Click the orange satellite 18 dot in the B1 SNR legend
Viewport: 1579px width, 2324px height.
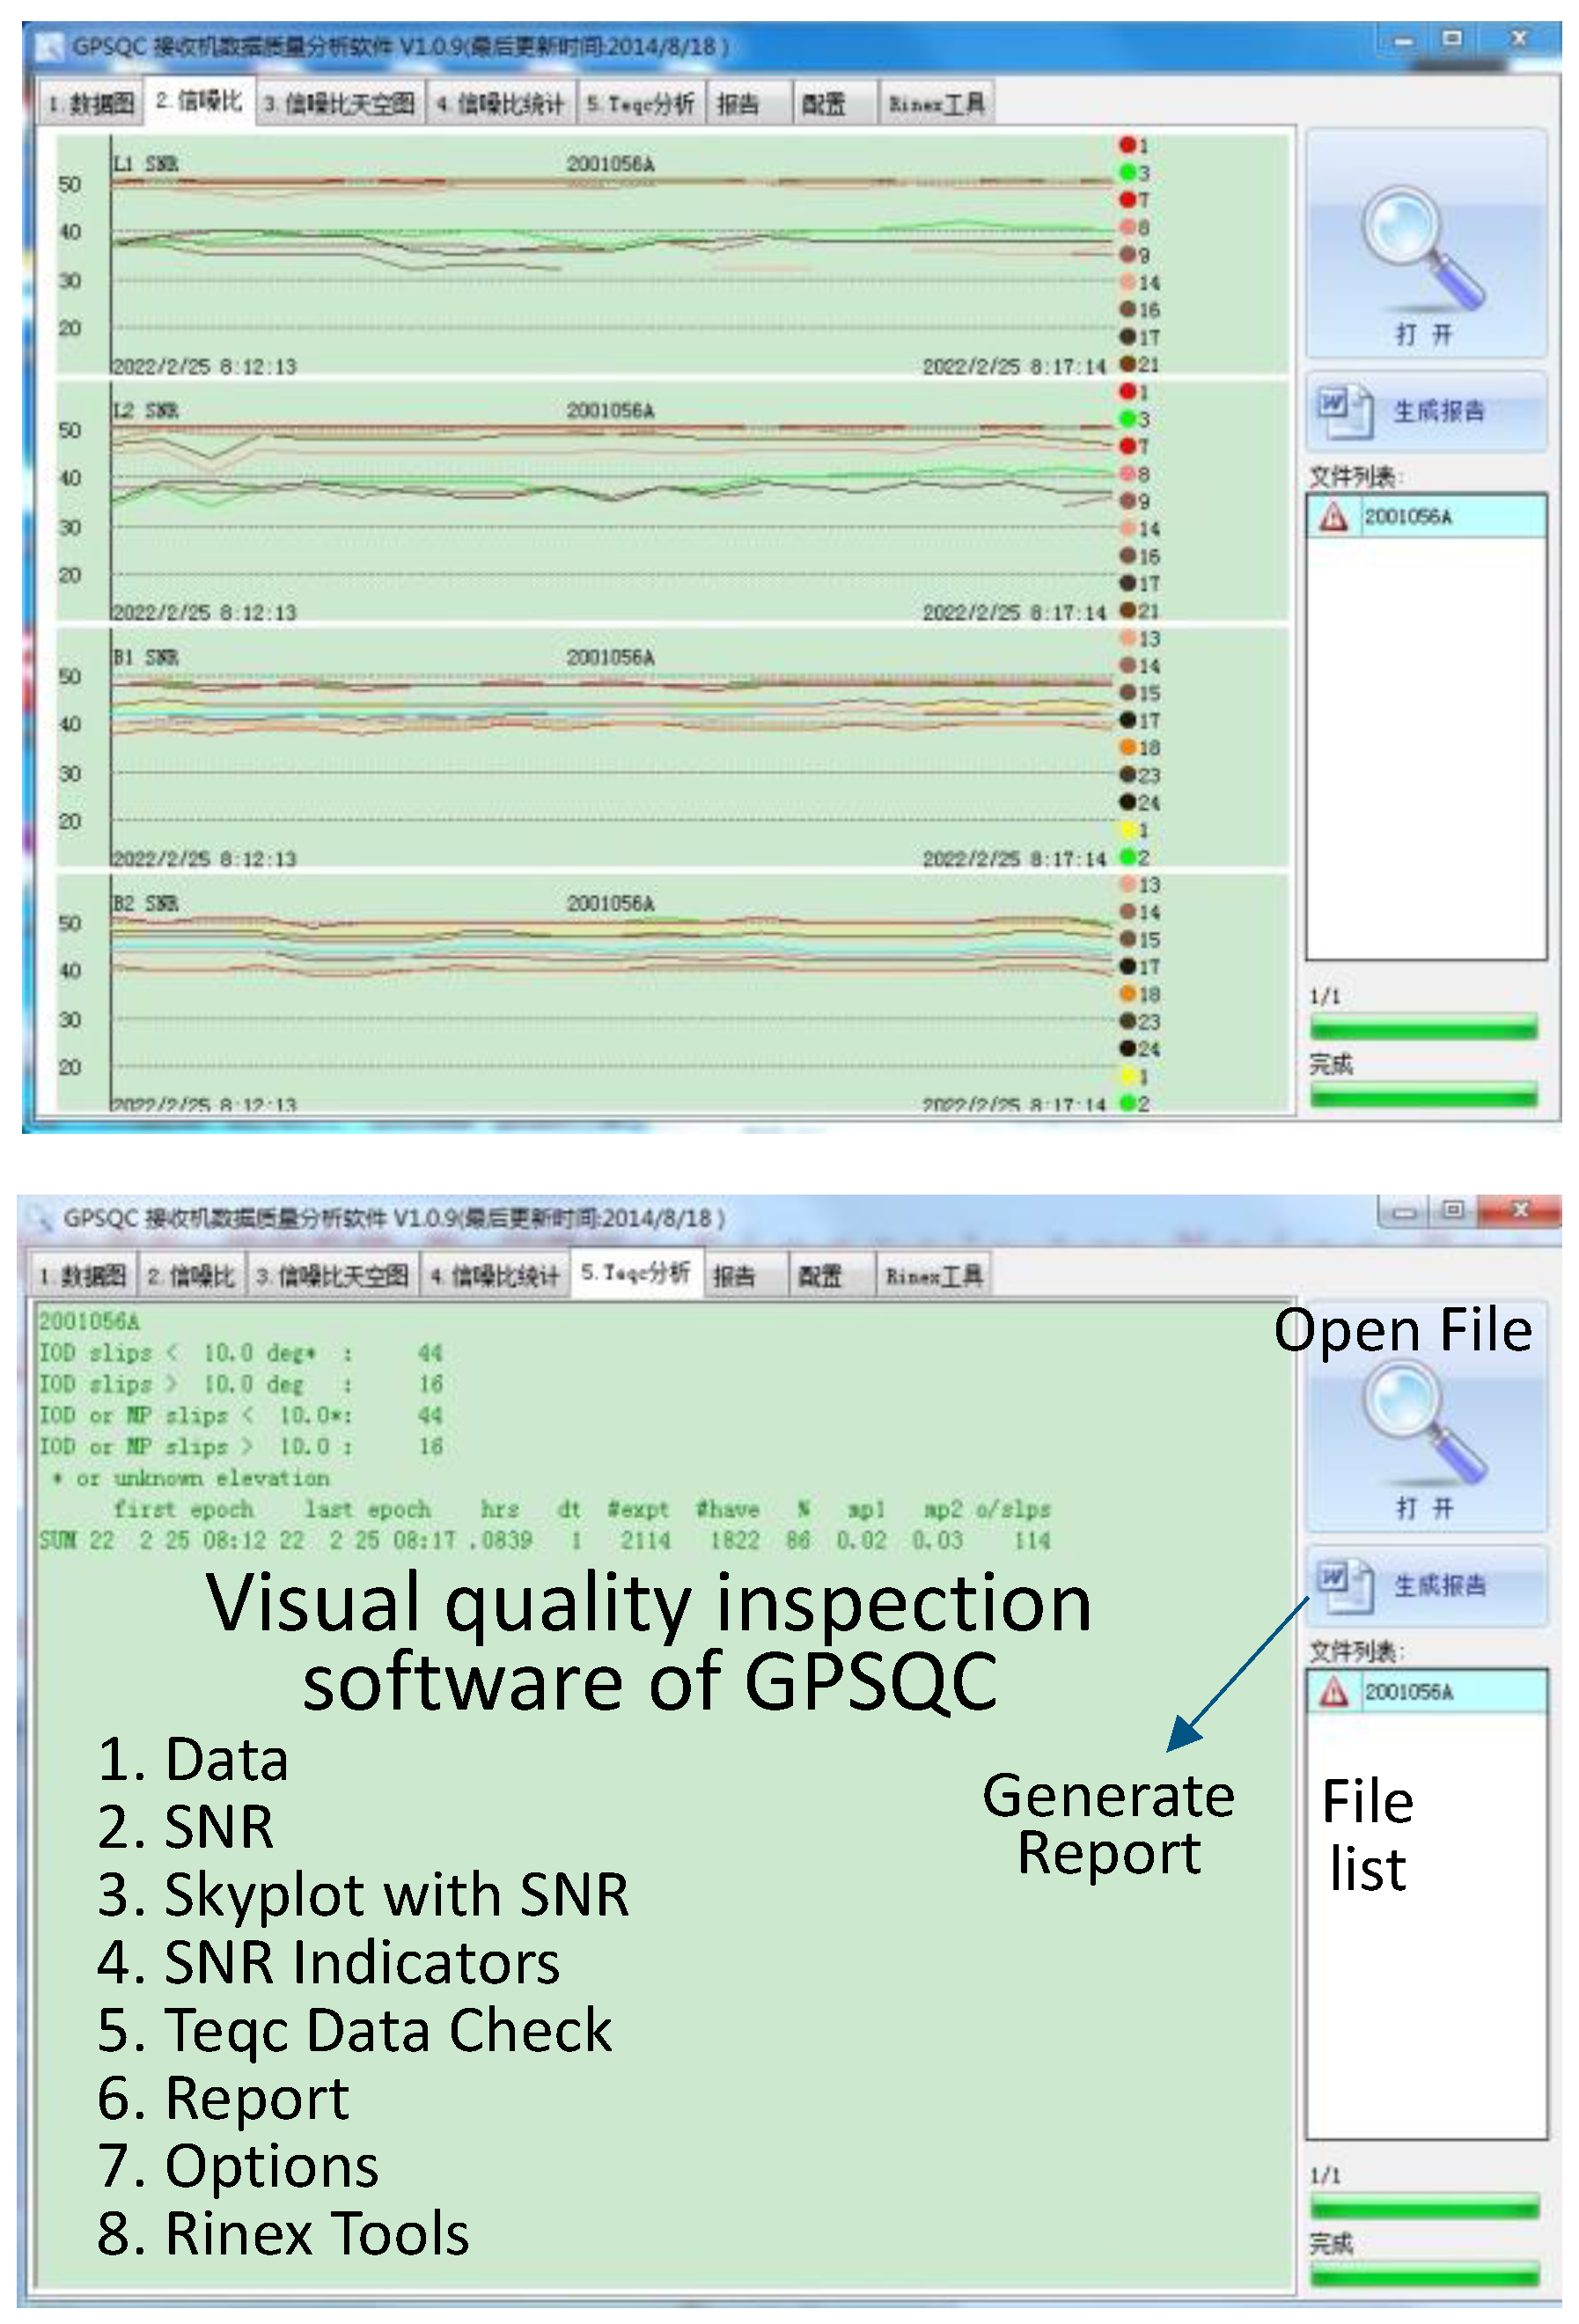(1127, 747)
